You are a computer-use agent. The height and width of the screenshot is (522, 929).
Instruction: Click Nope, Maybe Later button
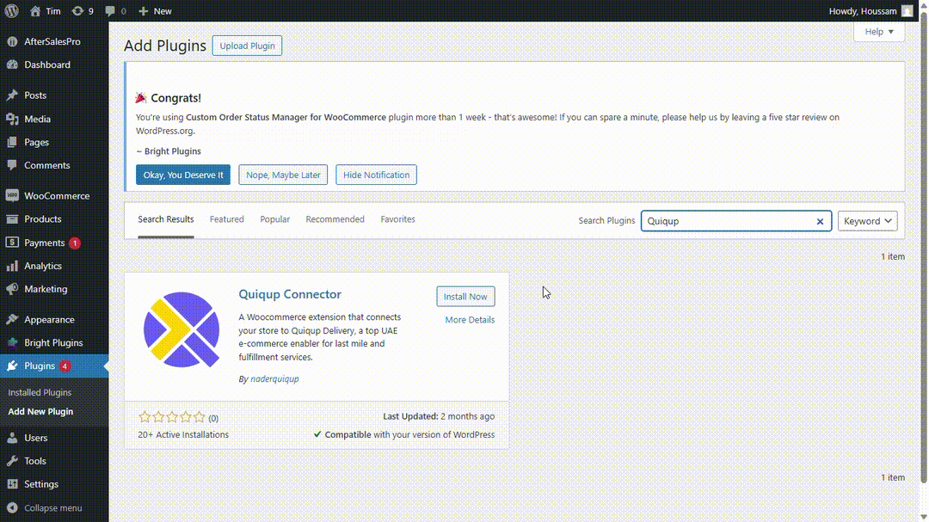point(283,175)
